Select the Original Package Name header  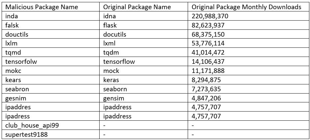(x=144, y=7)
